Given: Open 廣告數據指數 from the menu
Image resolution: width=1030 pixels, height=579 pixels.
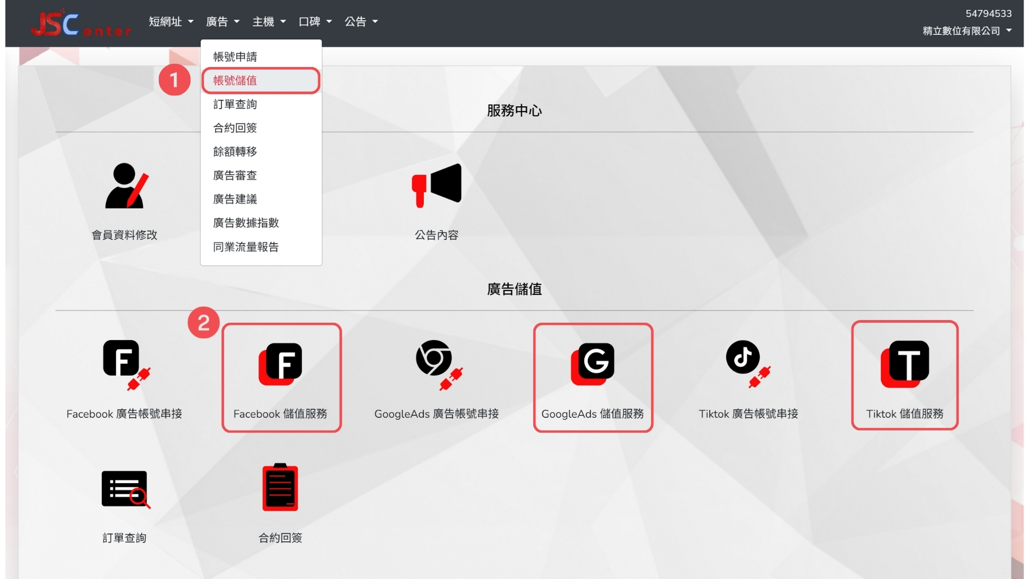Looking at the screenshot, I should (x=246, y=223).
